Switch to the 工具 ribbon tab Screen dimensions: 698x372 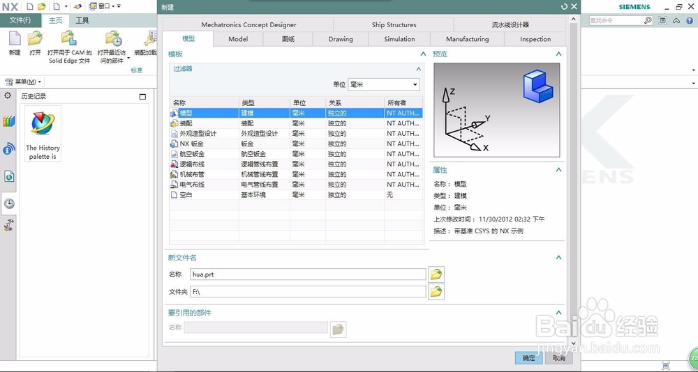click(x=82, y=20)
